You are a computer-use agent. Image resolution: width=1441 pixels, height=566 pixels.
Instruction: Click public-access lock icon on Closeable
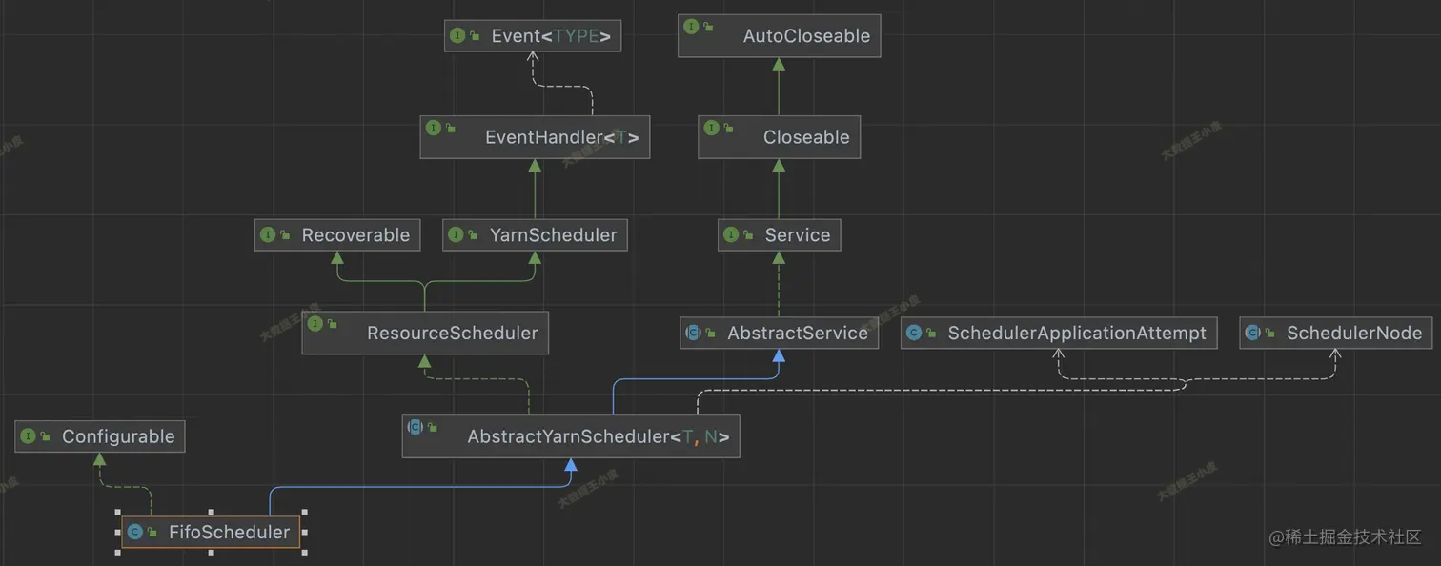pos(729,128)
